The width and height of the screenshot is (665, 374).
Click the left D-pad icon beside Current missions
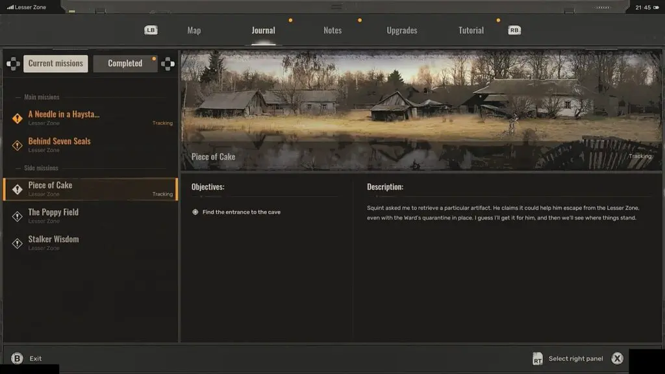12,64
